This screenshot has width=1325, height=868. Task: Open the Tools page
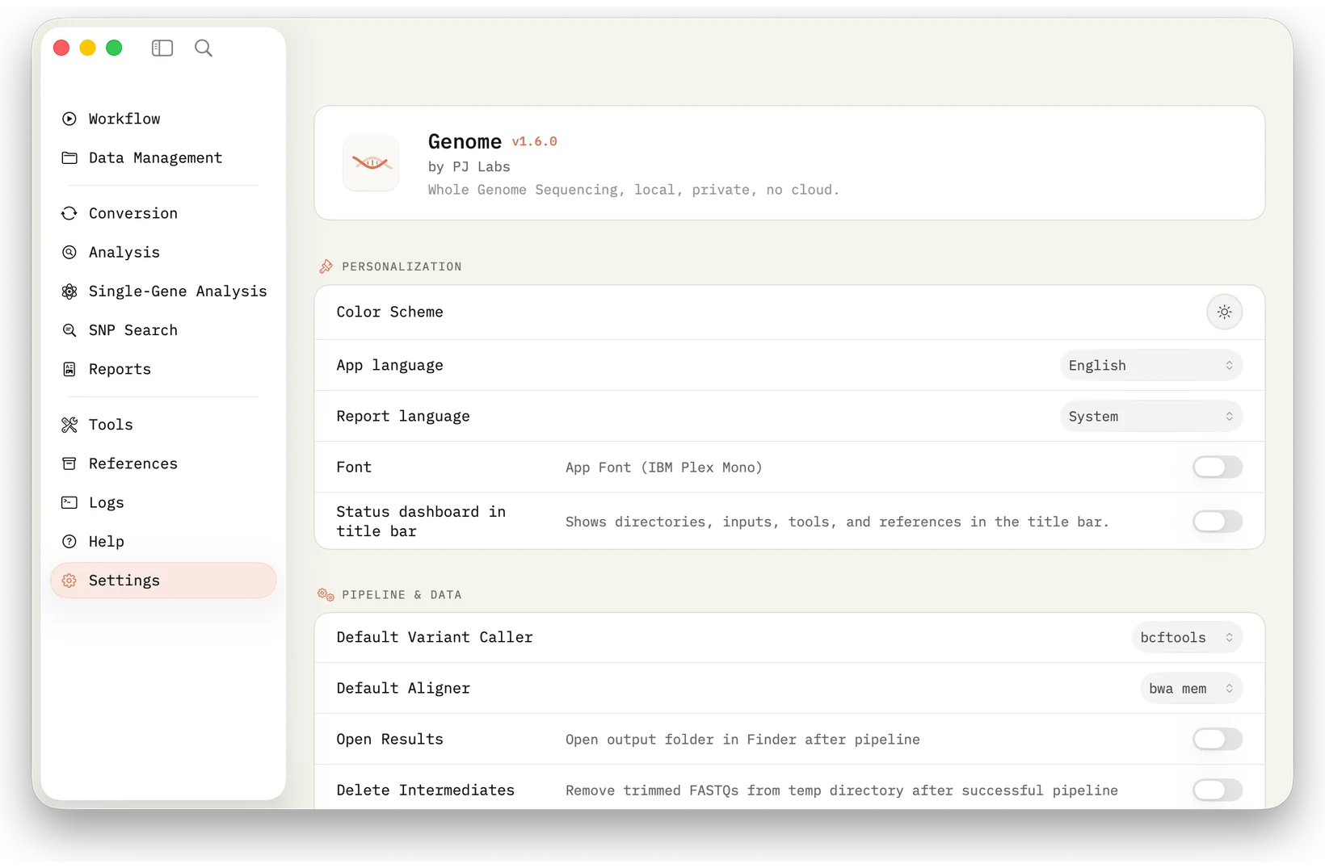[x=163, y=425]
